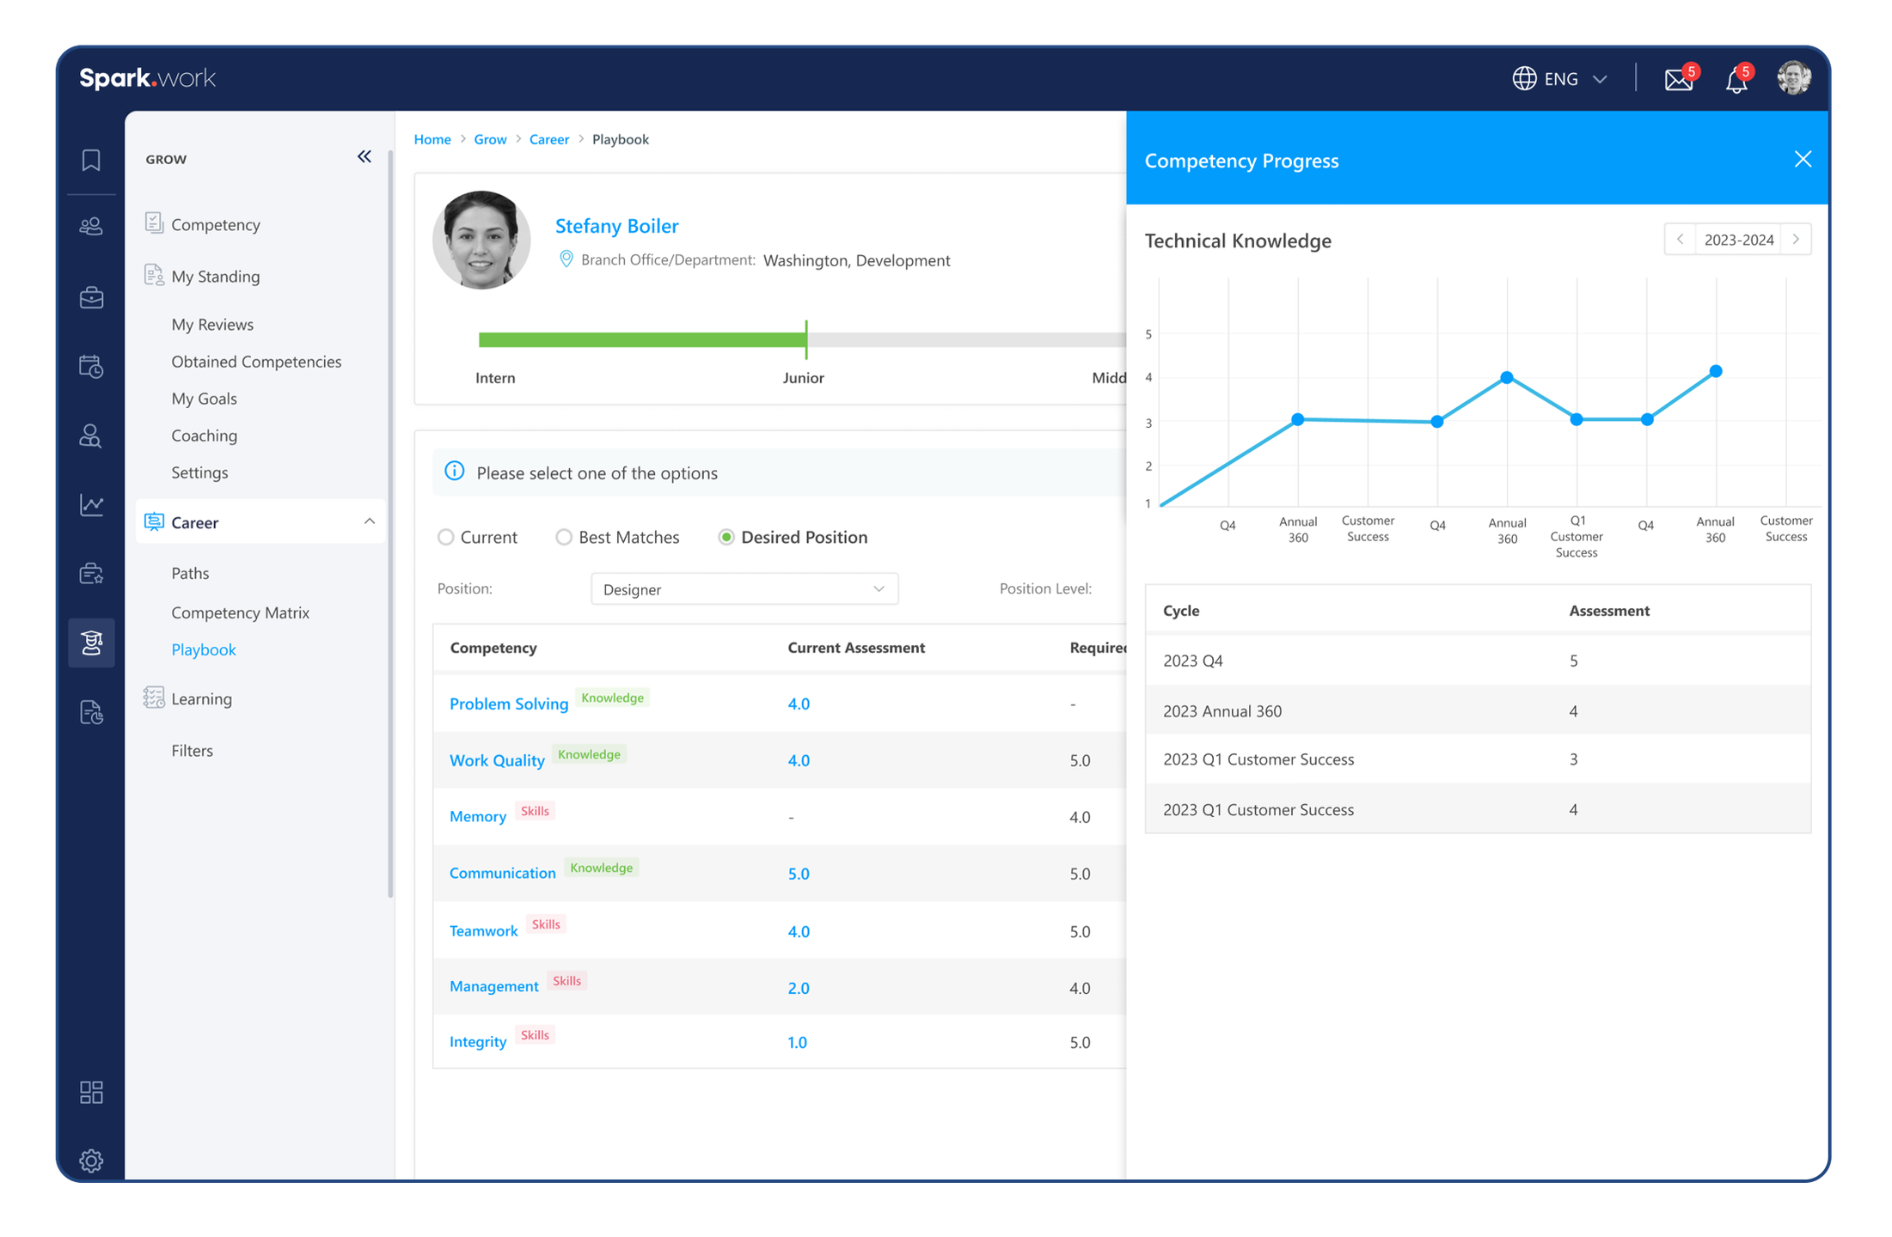This screenshot has width=1892, height=1237.
Task: Open the line chart analytics icon
Action: pyautogui.click(x=91, y=505)
